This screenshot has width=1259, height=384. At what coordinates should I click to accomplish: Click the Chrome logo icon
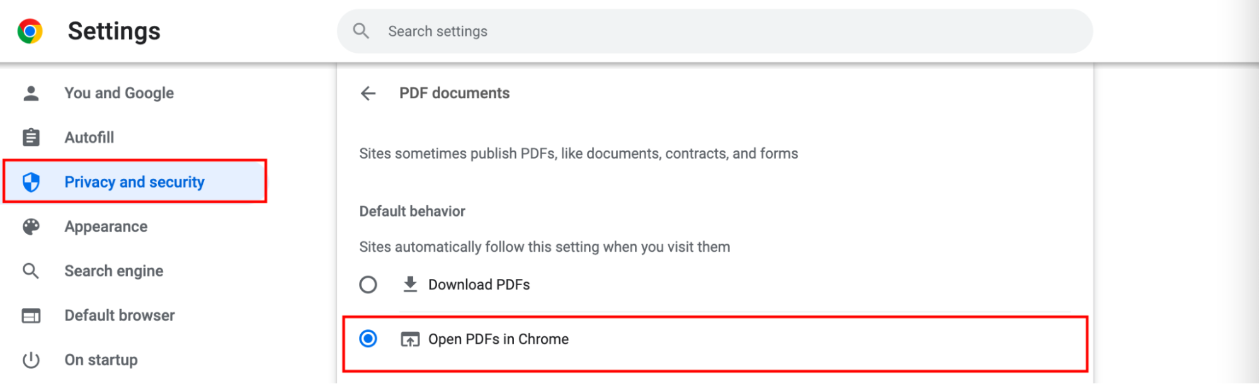[x=30, y=31]
